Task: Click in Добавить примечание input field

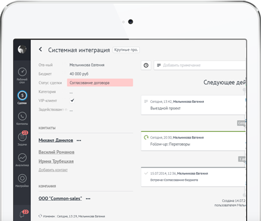Action: [x=199, y=65]
